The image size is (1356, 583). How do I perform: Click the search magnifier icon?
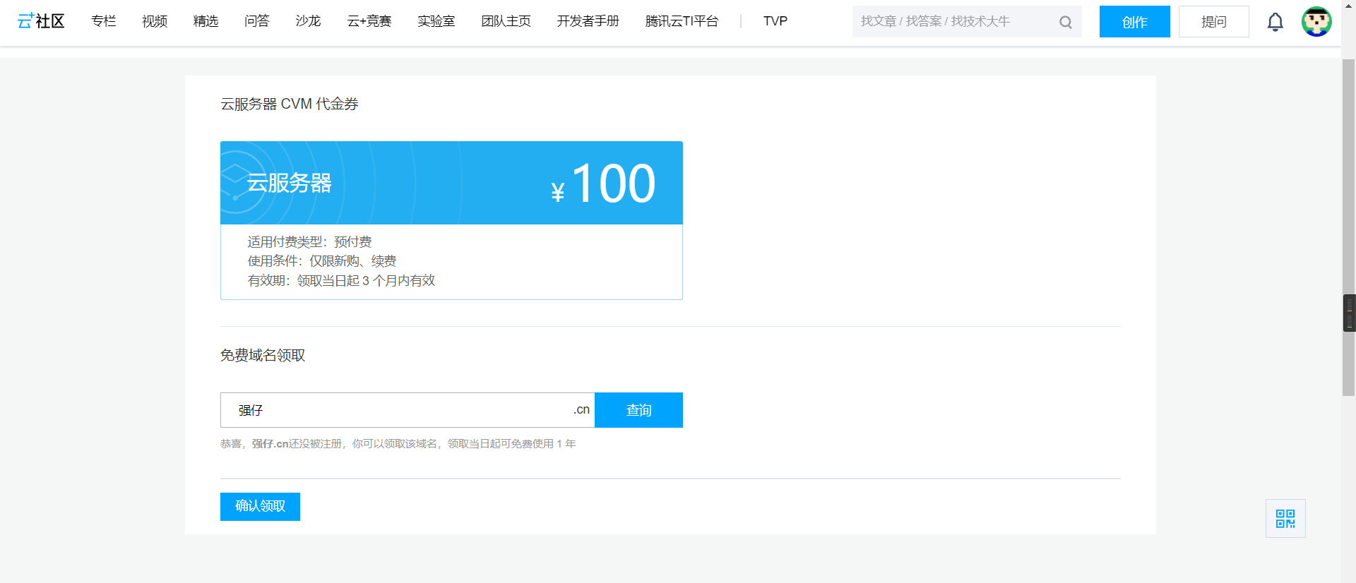[1065, 23]
